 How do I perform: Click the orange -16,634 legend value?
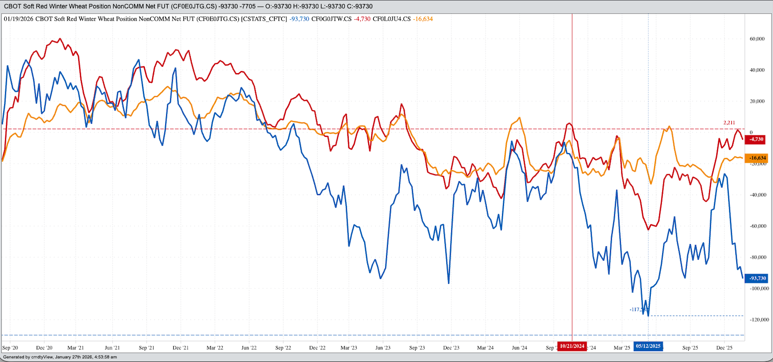pos(423,19)
